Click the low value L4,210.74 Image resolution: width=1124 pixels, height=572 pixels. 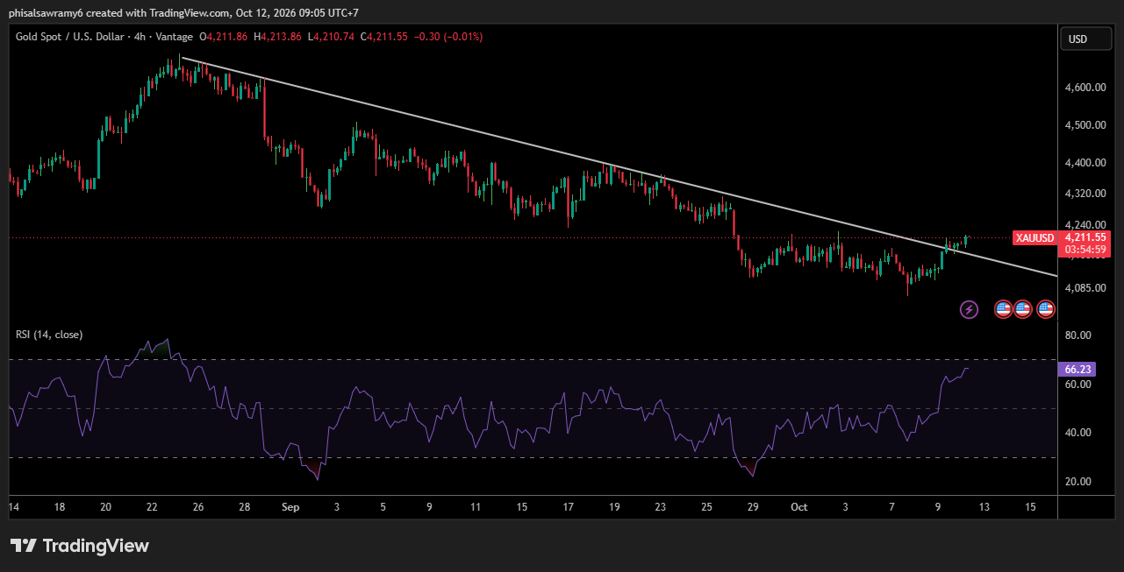pyautogui.click(x=333, y=37)
